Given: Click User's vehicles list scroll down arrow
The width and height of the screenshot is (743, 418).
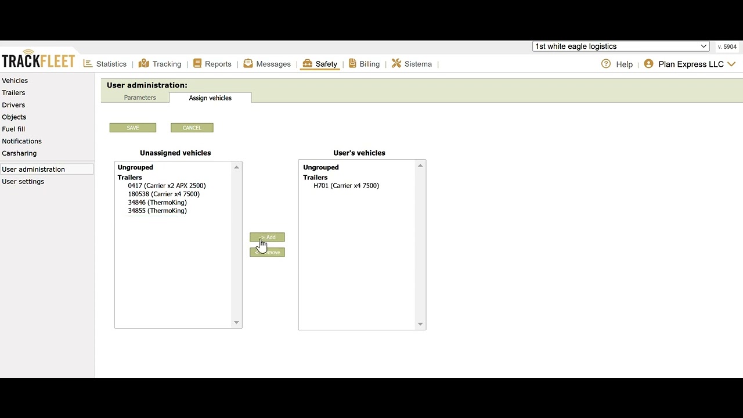Looking at the screenshot, I should click(x=420, y=325).
